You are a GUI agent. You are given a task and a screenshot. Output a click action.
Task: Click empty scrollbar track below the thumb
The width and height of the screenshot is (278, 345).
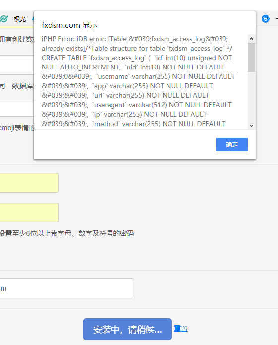point(251,97)
